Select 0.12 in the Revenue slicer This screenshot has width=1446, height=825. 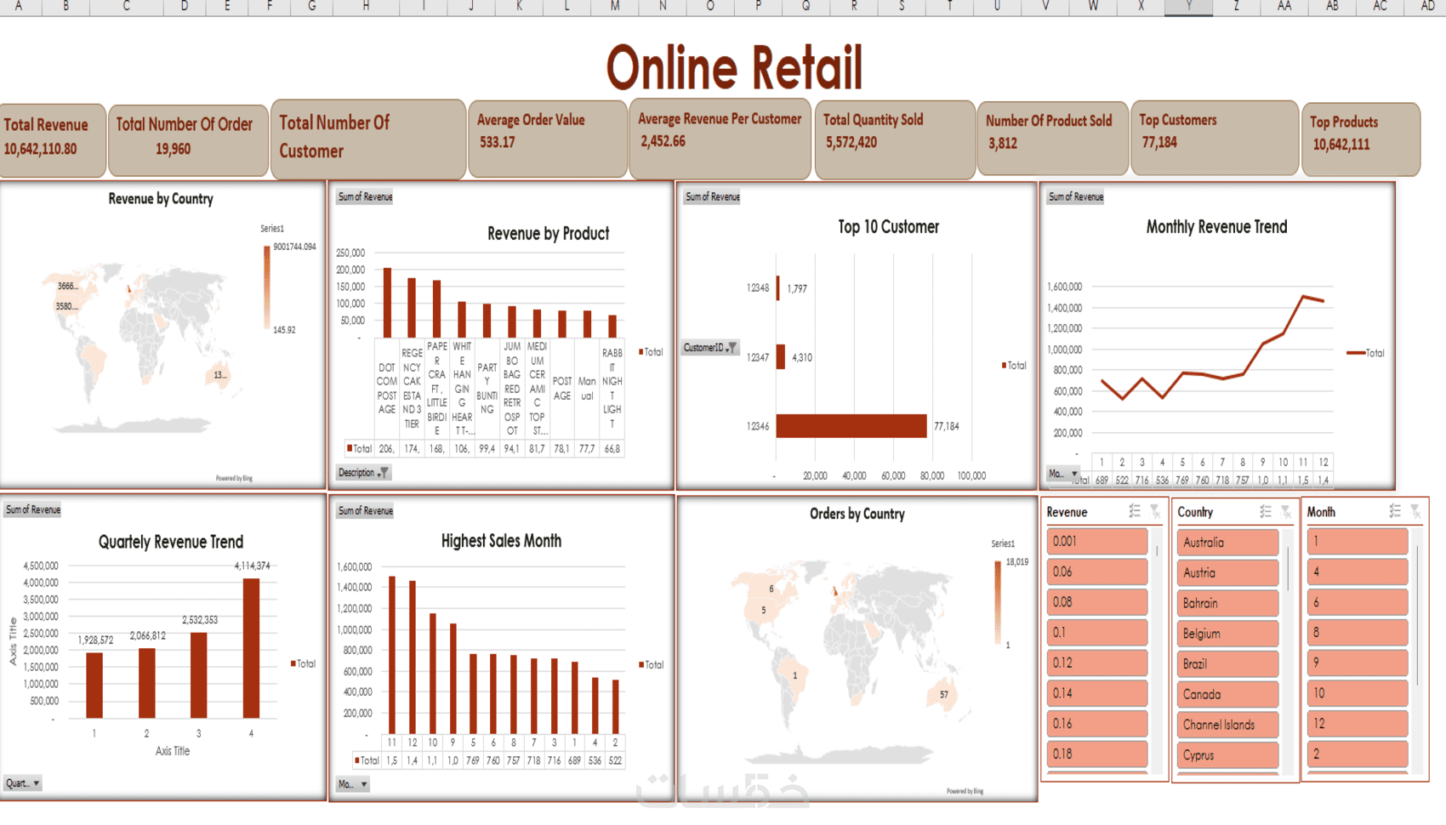click(x=1097, y=663)
